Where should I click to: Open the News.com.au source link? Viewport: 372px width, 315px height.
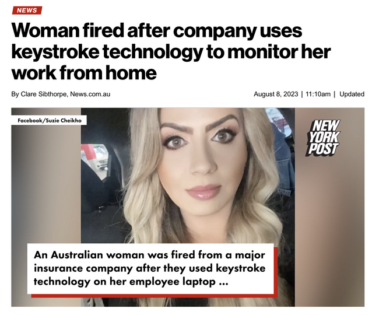(90, 94)
